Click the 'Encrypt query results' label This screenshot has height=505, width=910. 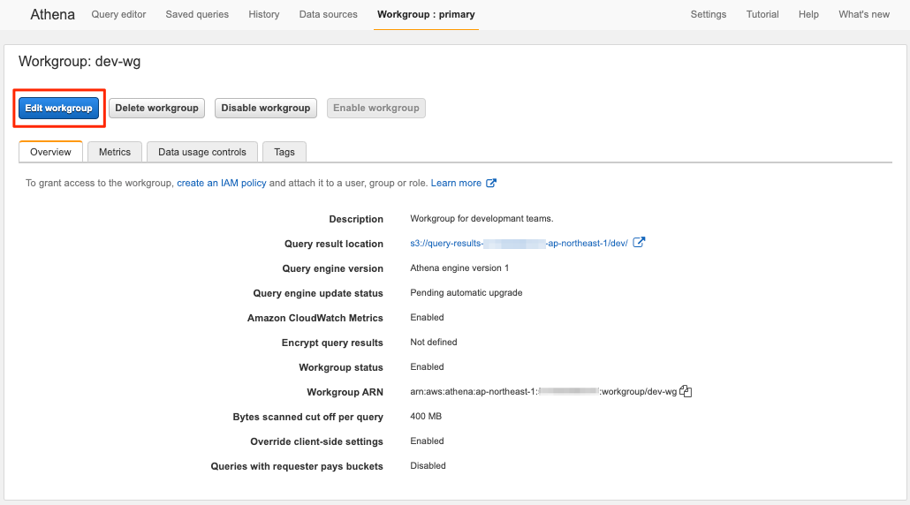332,343
